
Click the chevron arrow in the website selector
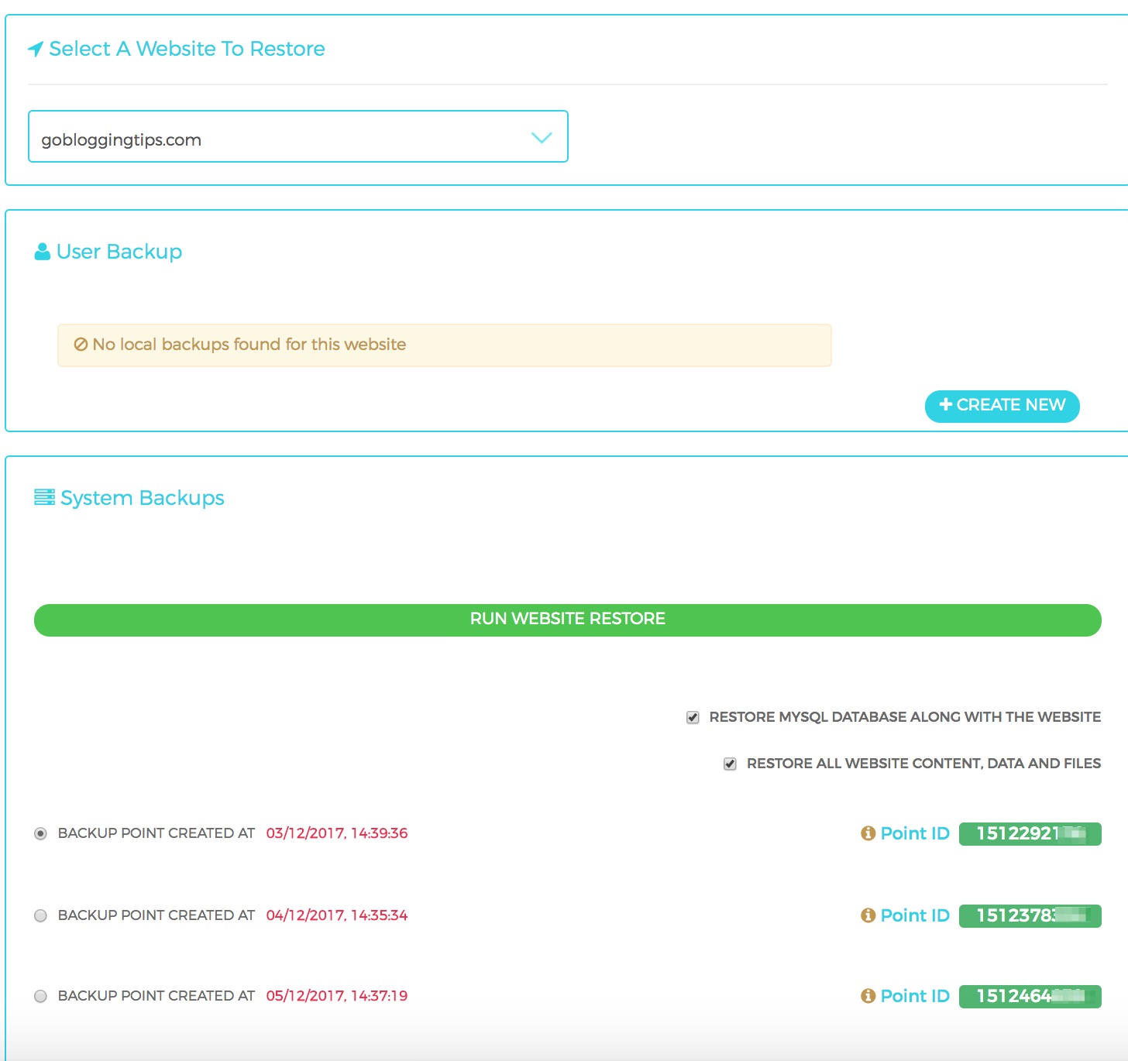pyautogui.click(x=542, y=138)
